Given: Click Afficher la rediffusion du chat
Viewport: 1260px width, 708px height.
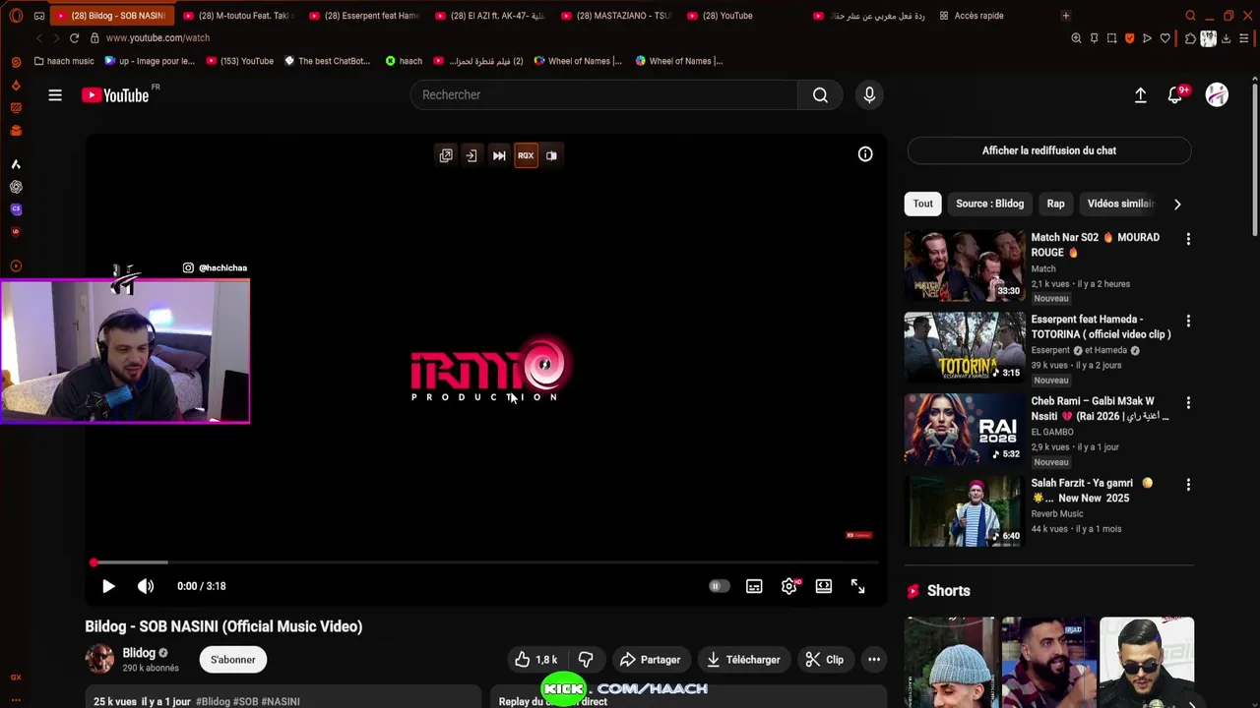Looking at the screenshot, I should [x=1048, y=150].
